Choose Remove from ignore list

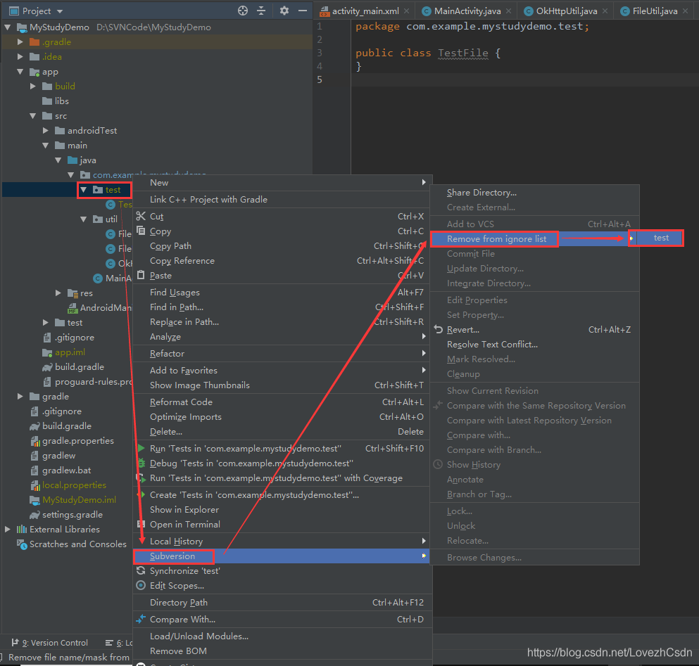pyautogui.click(x=496, y=239)
